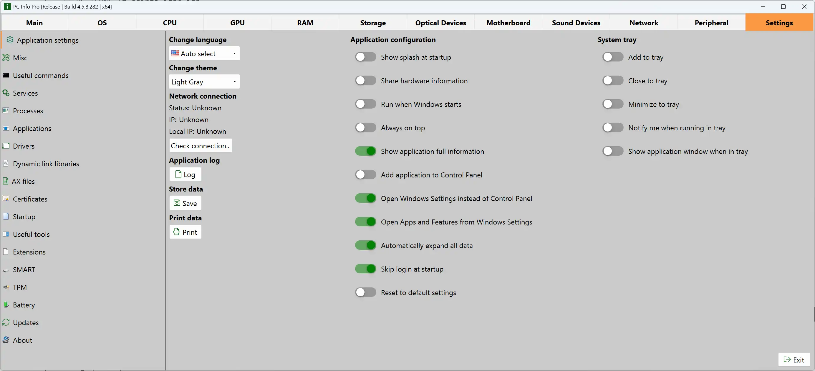Open the Storage tab
The height and width of the screenshot is (371, 815).
tap(373, 23)
